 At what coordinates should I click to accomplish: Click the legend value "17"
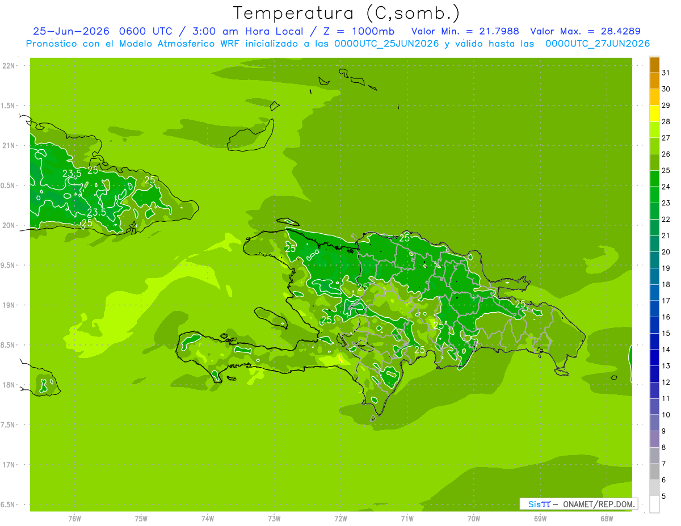666,301
